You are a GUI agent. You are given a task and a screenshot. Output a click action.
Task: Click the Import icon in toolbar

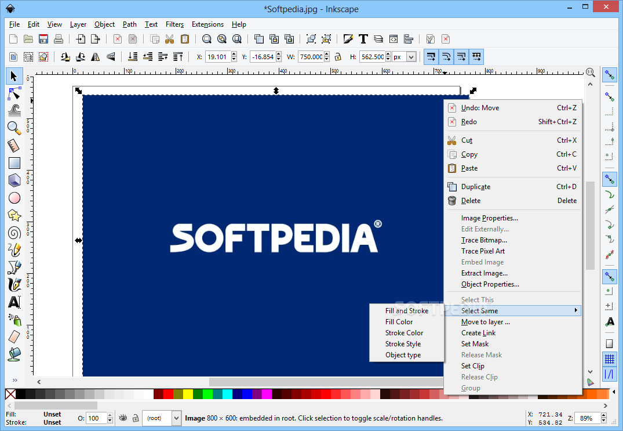click(x=81, y=39)
